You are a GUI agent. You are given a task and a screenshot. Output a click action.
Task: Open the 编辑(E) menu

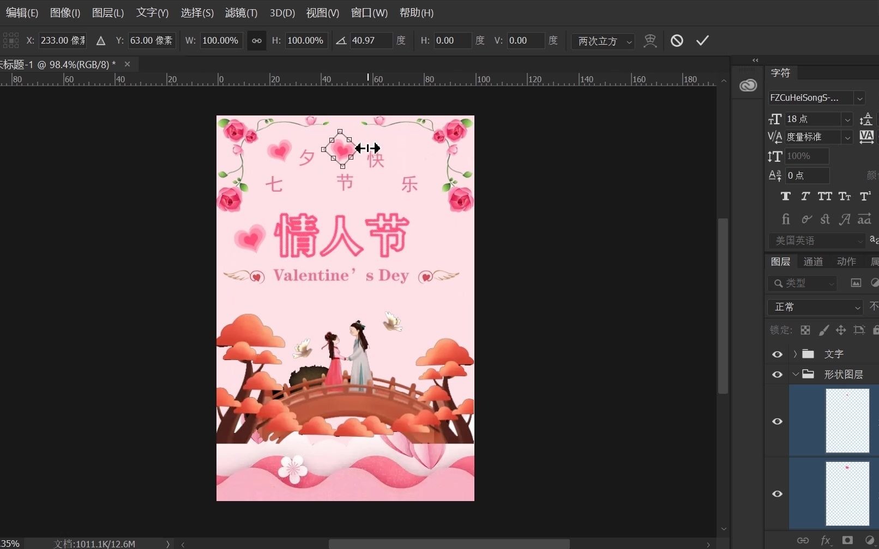(22, 13)
